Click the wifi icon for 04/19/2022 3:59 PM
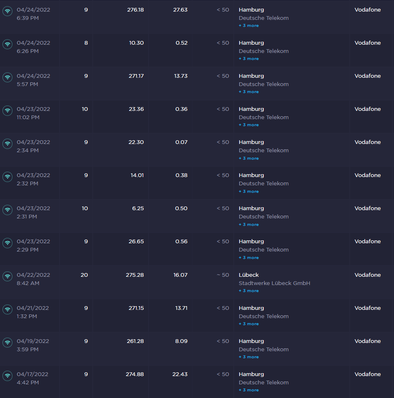 click(x=7, y=343)
